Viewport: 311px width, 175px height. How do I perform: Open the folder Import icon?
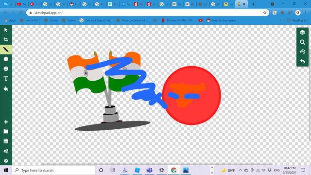(x=6, y=131)
